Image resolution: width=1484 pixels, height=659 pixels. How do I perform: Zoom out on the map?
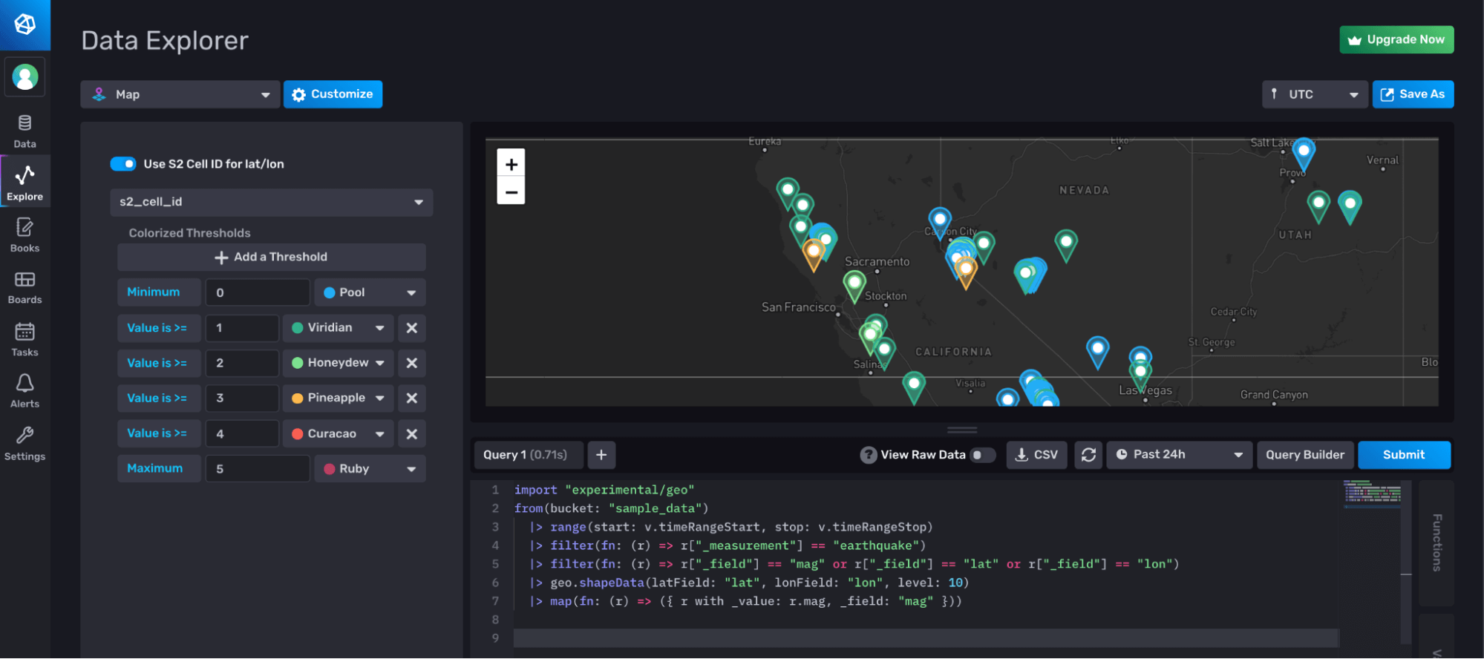[x=511, y=192]
